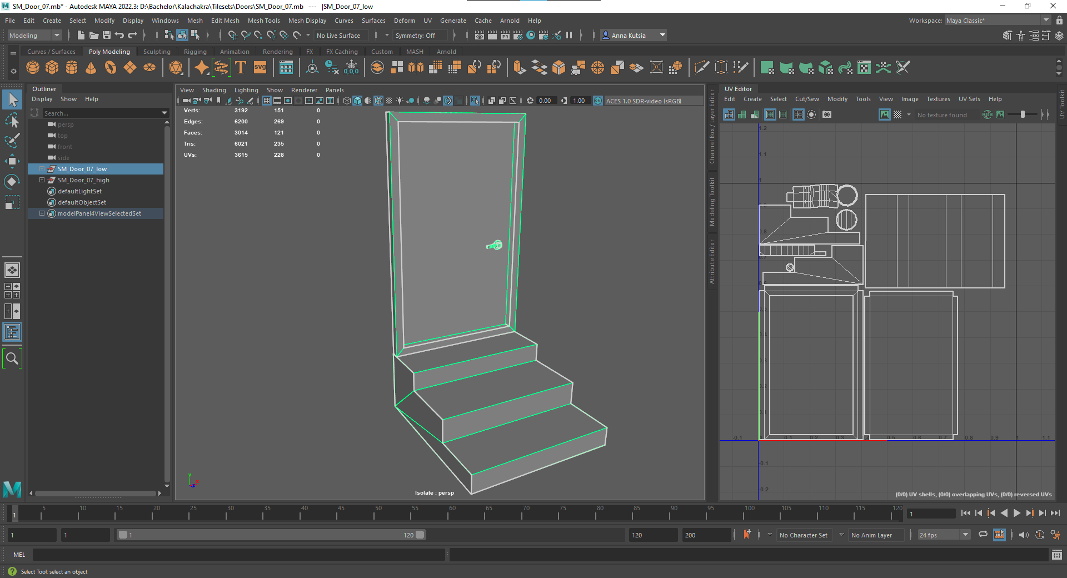Open the Symmetry: Off dropdown
Viewport: 1067px width, 578px height.
pyautogui.click(x=421, y=35)
